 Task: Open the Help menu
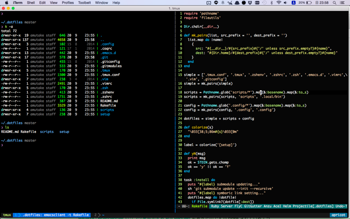coord(116,3)
